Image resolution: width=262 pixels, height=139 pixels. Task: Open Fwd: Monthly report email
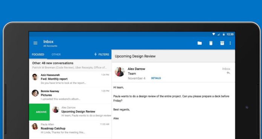(x=70, y=79)
